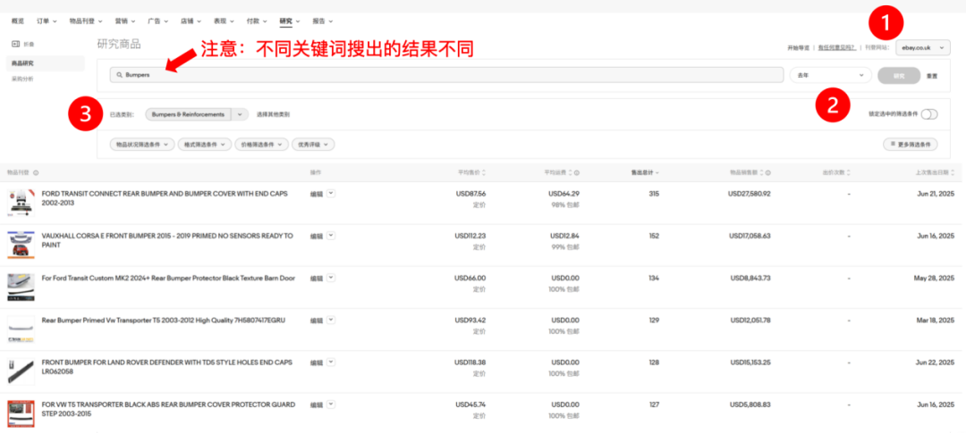
Task: Open the 概览 tab in the top menu
Action: coord(18,21)
